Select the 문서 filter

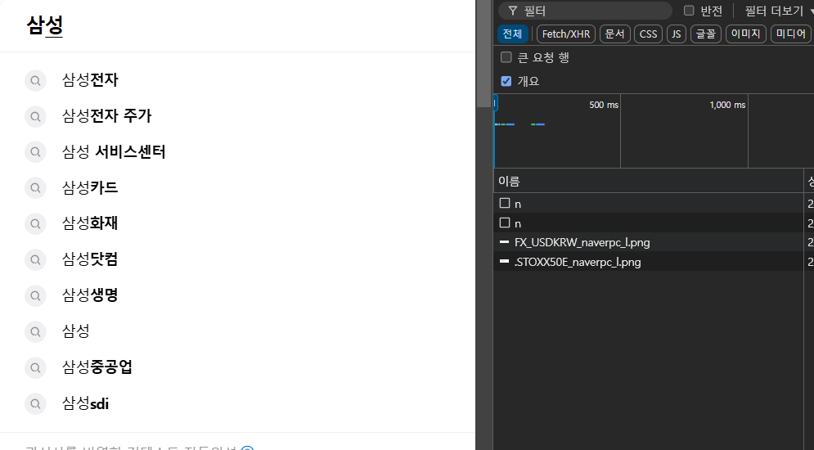pyautogui.click(x=614, y=34)
